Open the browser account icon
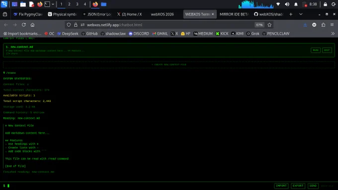This screenshot has width=338, height=190. [x=314, y=25]
